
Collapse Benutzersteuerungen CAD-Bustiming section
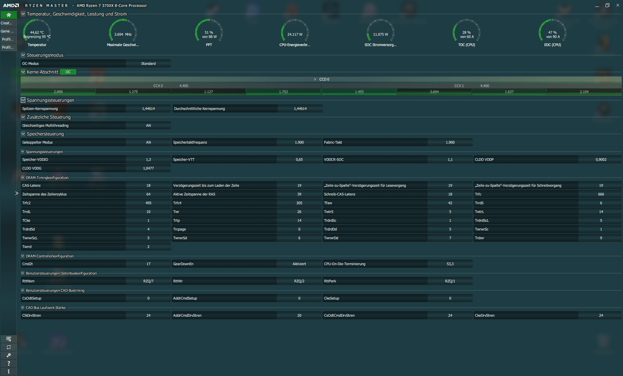click(23, 290)
